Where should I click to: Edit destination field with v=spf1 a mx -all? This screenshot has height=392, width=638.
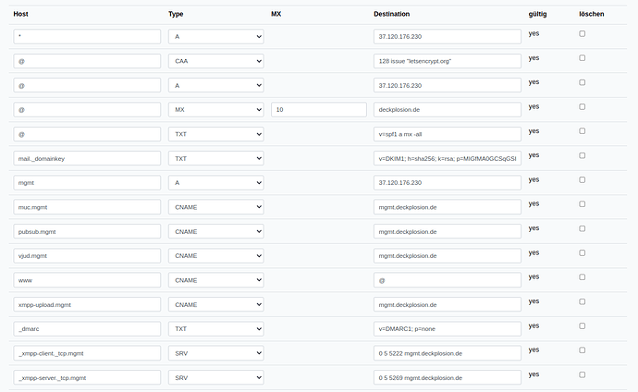(448, 134)
